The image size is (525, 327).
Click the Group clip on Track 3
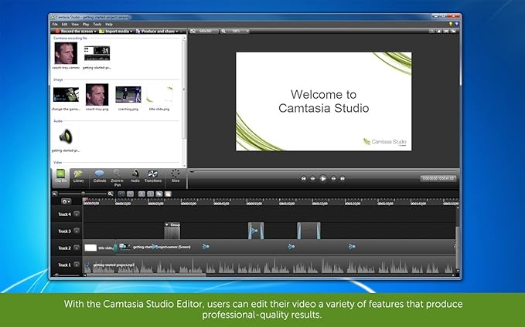pyautogui.click(x=172, y=231)
